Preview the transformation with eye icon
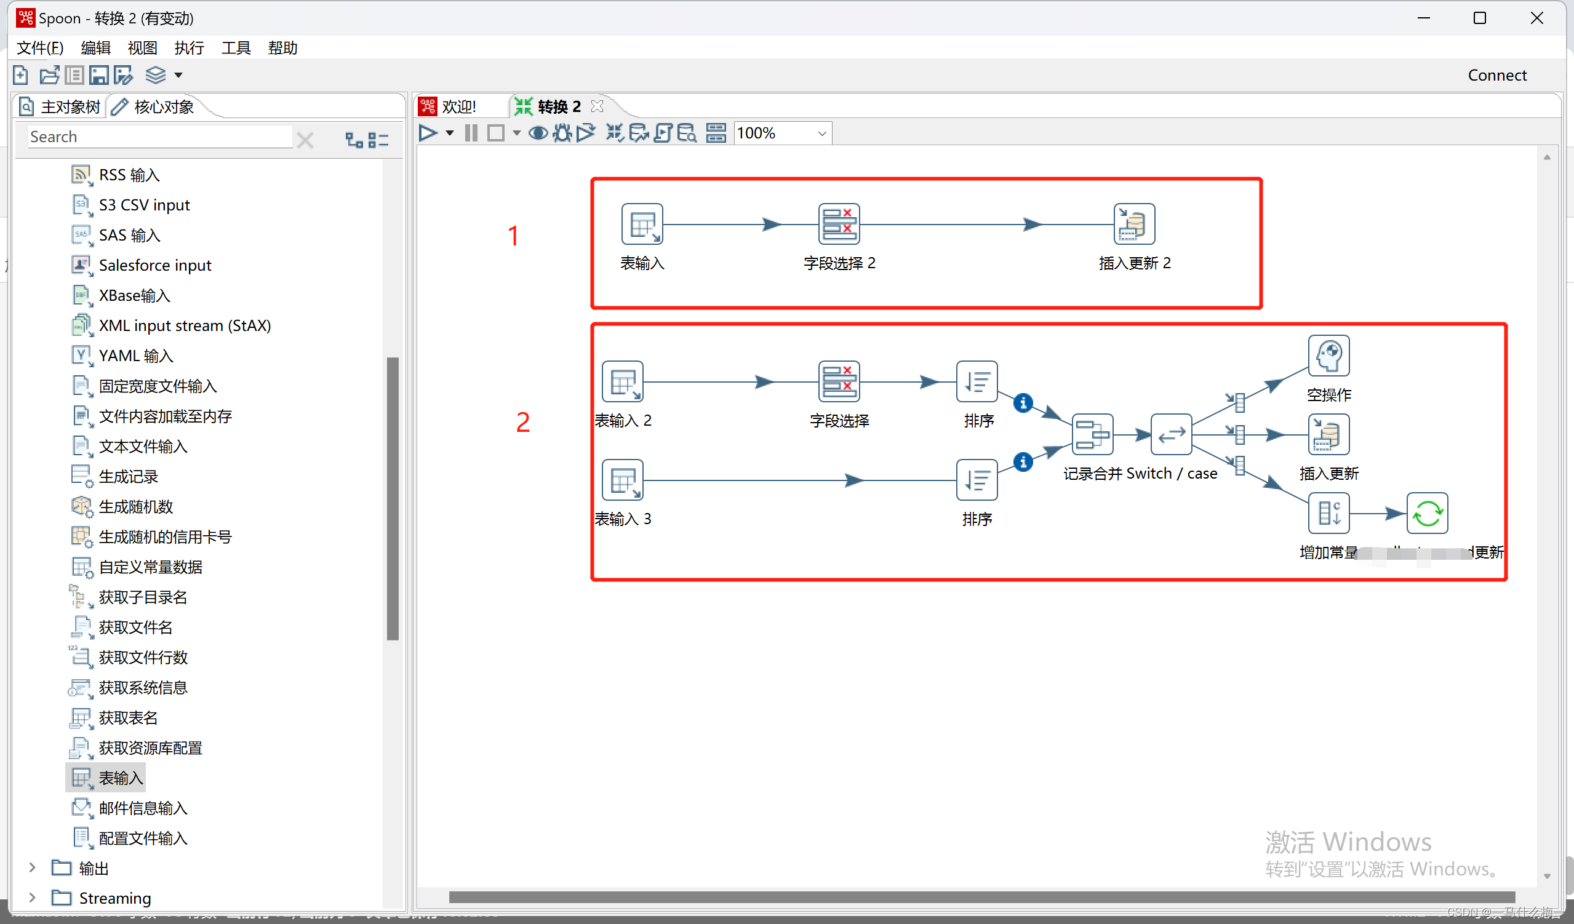 538,133
